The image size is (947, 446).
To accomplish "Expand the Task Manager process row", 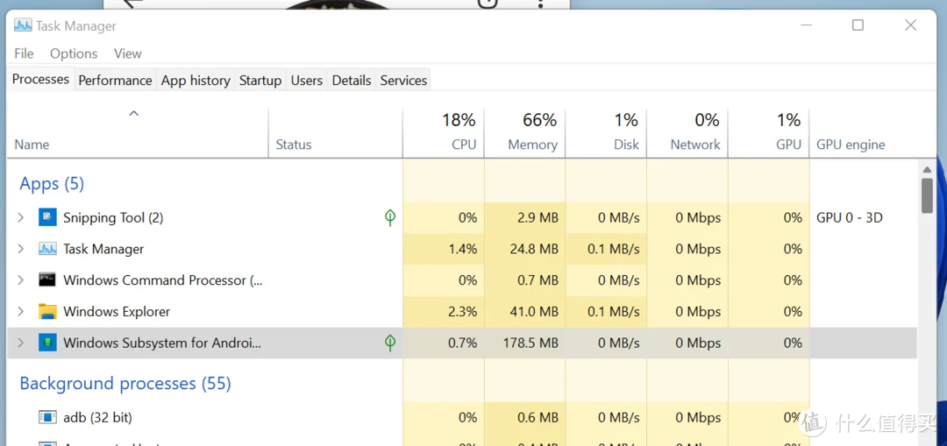I will [x=20, y=249].
